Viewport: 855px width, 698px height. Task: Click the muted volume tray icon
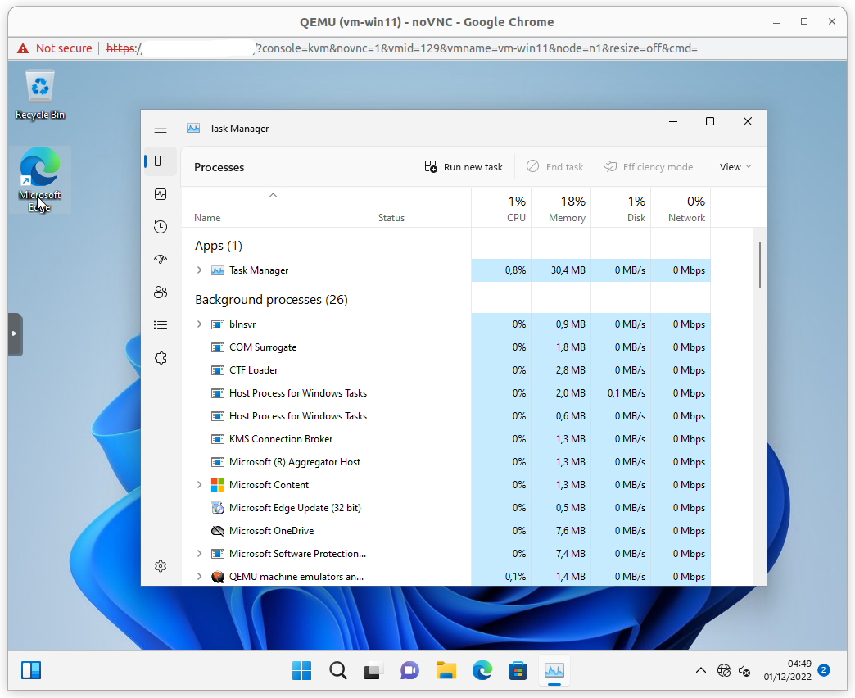tap(744, 670)
